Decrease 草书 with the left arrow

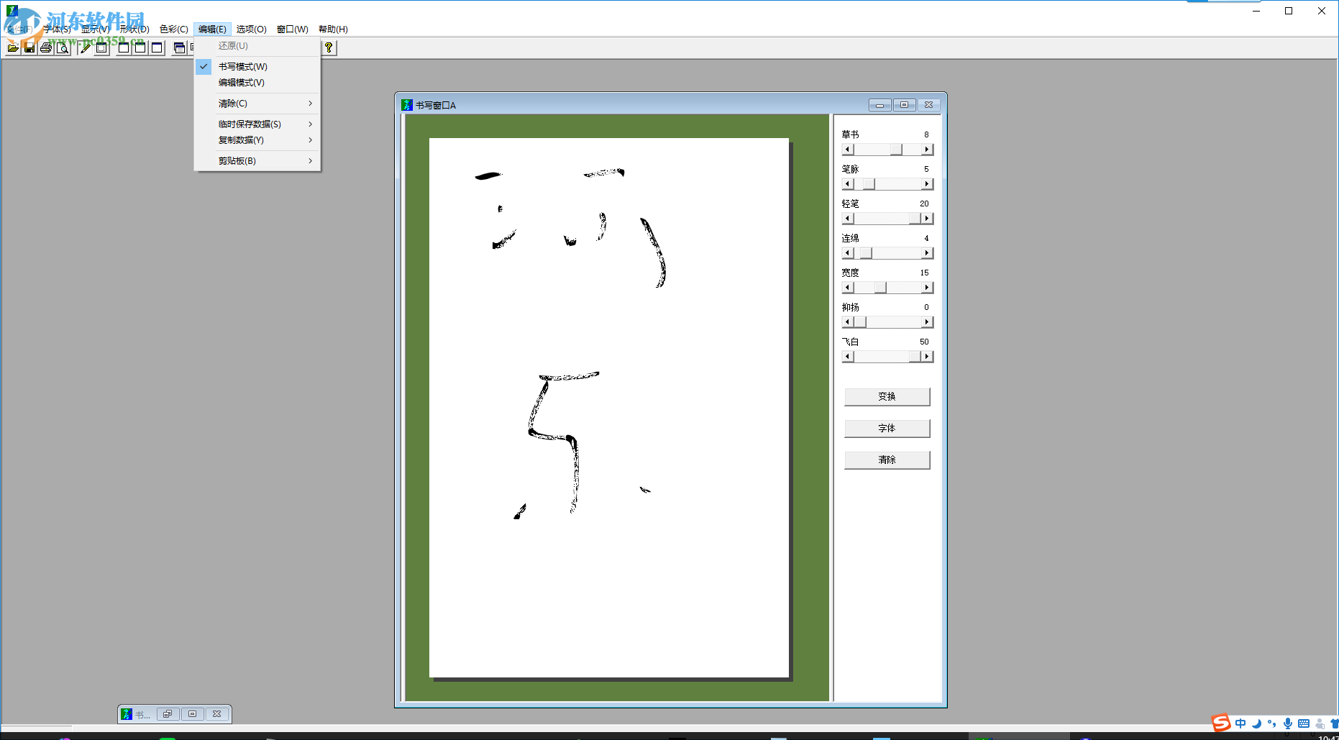point(848,150)
